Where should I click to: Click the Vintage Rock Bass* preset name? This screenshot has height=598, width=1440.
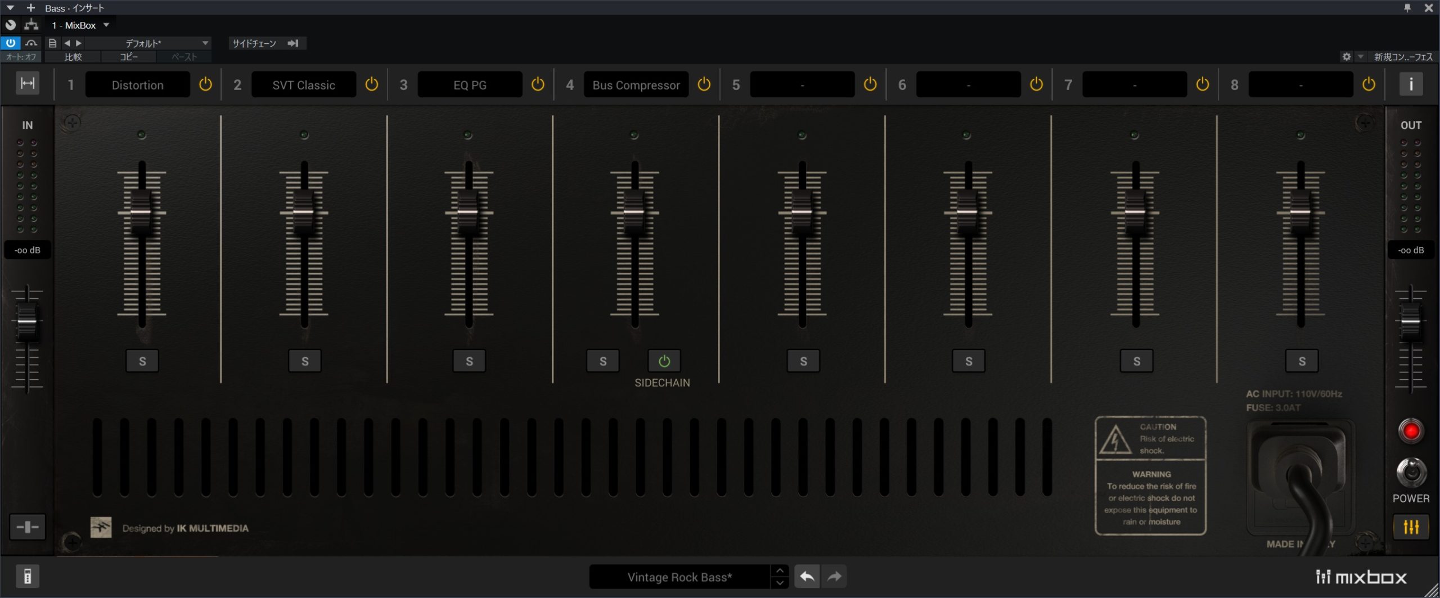[679, 577]
